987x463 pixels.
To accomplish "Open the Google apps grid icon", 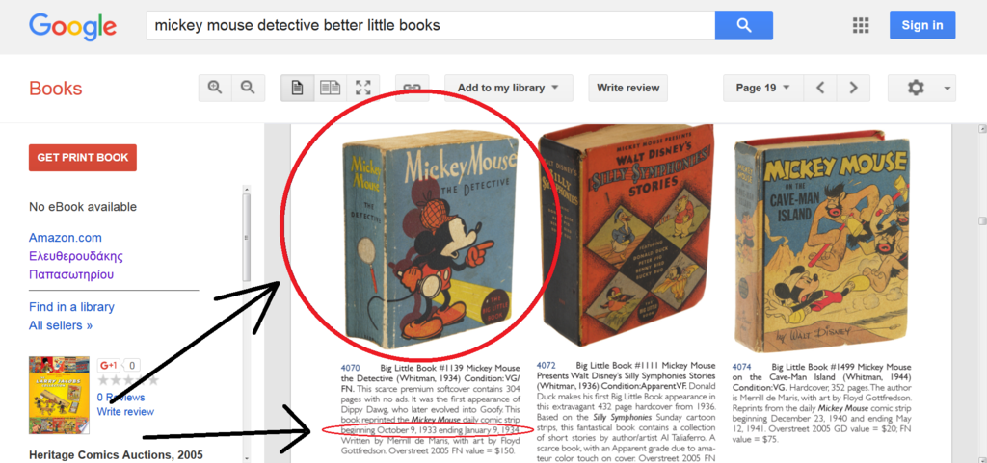I will pyautogui.click(x=861, y=25).
